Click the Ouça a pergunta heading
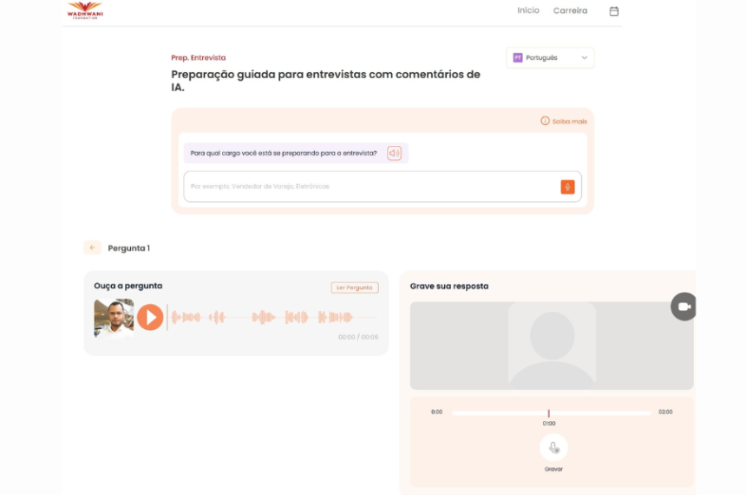Viewport: 746px width, 495px height. pyautogui.click(x=128, y=286)
